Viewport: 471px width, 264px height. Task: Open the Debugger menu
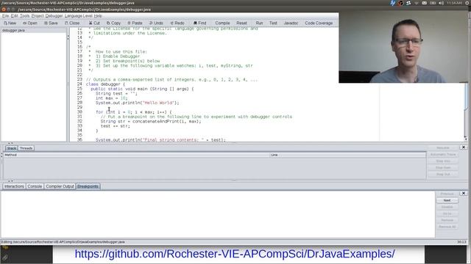click(54, 16)
